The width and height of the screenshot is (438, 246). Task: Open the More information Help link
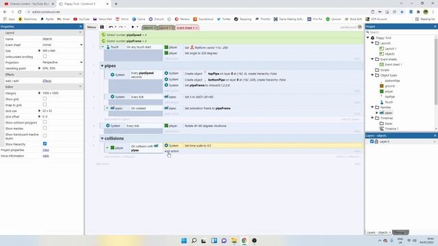tap(46, 156)
